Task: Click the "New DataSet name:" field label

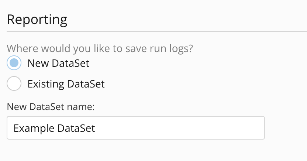Action: click(x=51, y=107)
